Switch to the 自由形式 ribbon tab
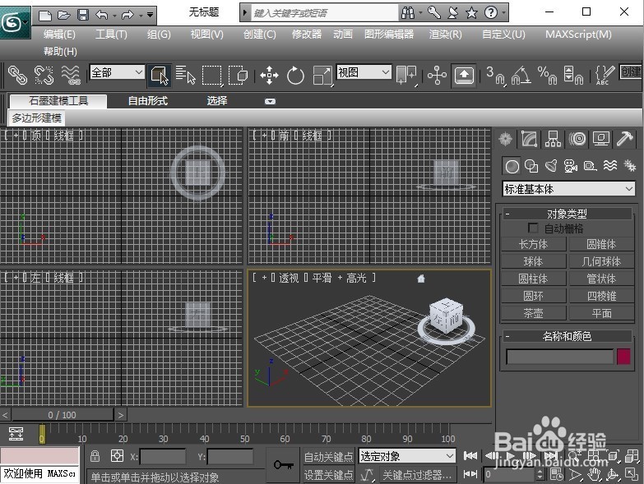Image resolution: width=644 pixels, height=484 pixels. pyautogui.click(x=148, y=100)
